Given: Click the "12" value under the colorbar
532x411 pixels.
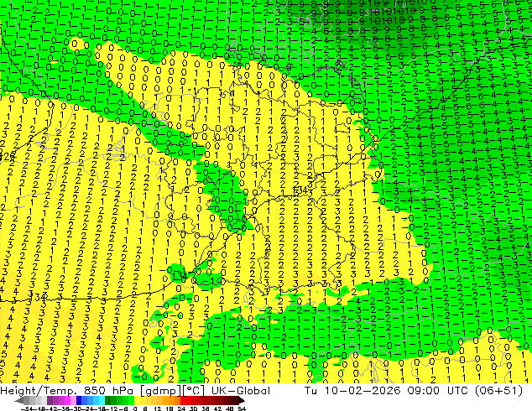Looking at the screenshot, I should [x=158, y=408].
